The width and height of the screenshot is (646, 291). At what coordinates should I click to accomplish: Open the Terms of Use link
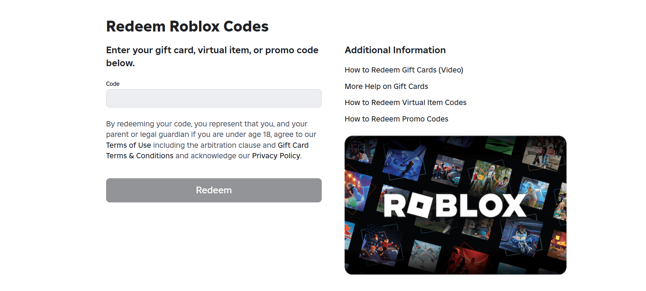click(x=129, y=145)
